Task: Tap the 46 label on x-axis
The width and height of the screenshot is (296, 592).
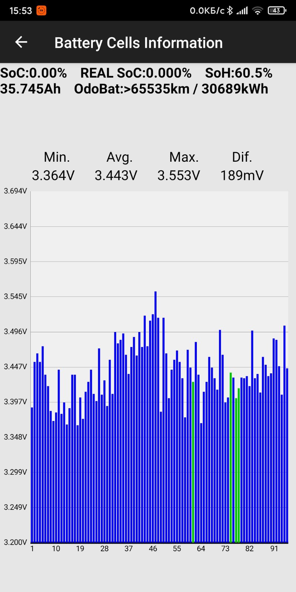Action: point(153,549)
